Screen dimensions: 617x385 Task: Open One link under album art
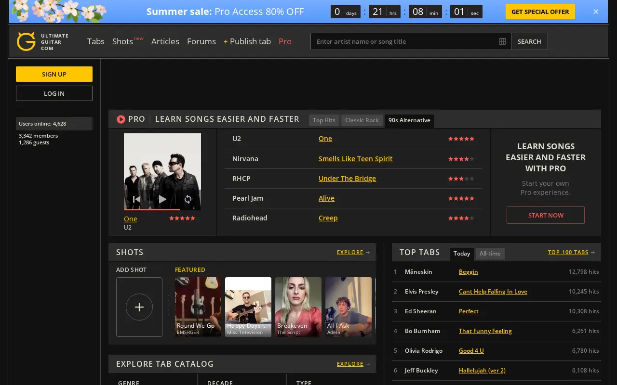click(x=131, y=219)
